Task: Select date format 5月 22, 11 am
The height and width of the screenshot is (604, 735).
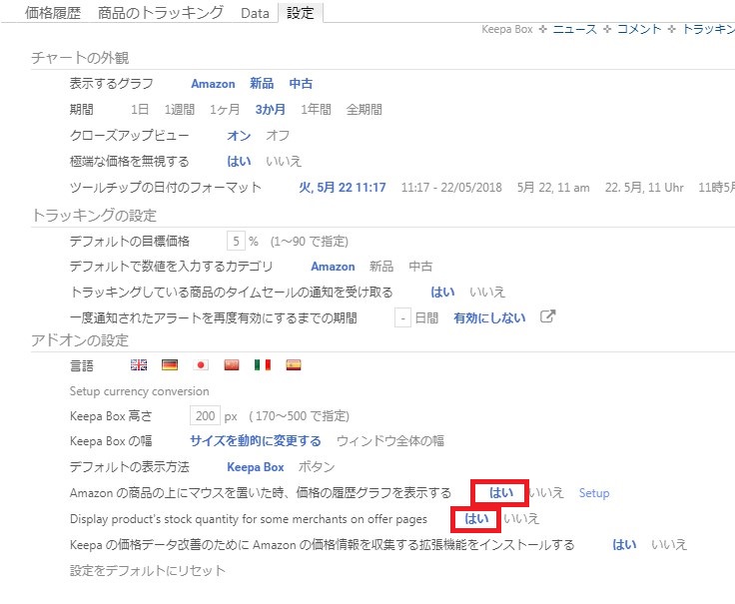Action: (x=553, y=188)
